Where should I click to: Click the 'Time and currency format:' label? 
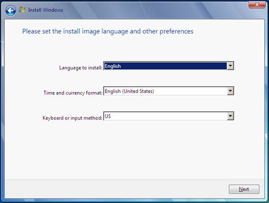coord(73,93)
